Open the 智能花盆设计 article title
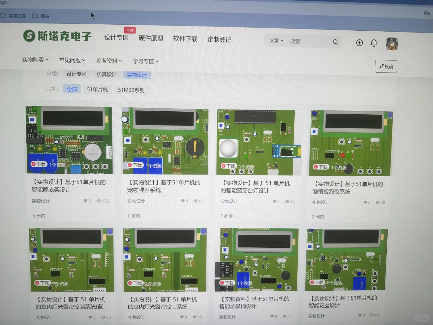 [343, 302]
